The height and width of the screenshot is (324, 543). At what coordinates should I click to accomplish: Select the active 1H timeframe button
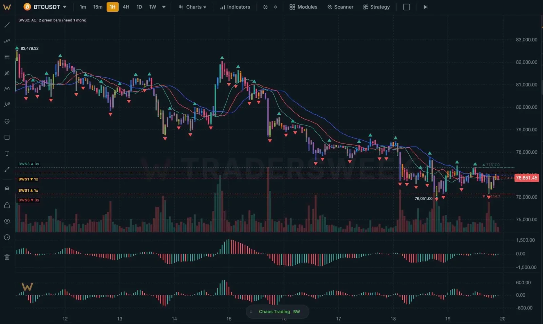tap(112, 7)
